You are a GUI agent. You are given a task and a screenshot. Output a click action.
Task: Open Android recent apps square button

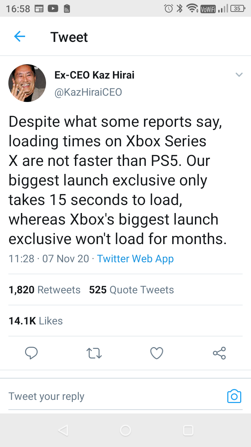(x=188, y=430)
